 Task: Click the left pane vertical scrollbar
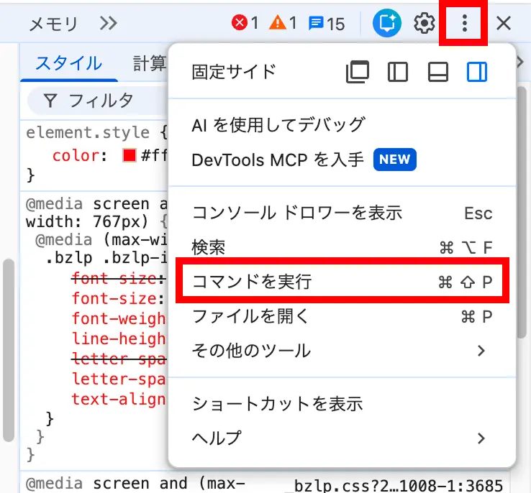coord(9,350)
